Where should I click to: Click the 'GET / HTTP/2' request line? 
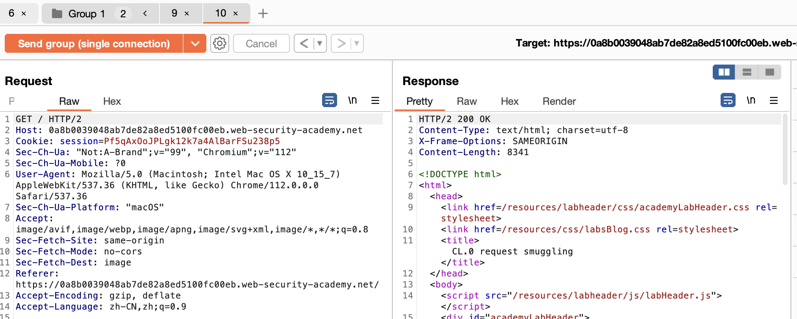click(x=48, y=119)
